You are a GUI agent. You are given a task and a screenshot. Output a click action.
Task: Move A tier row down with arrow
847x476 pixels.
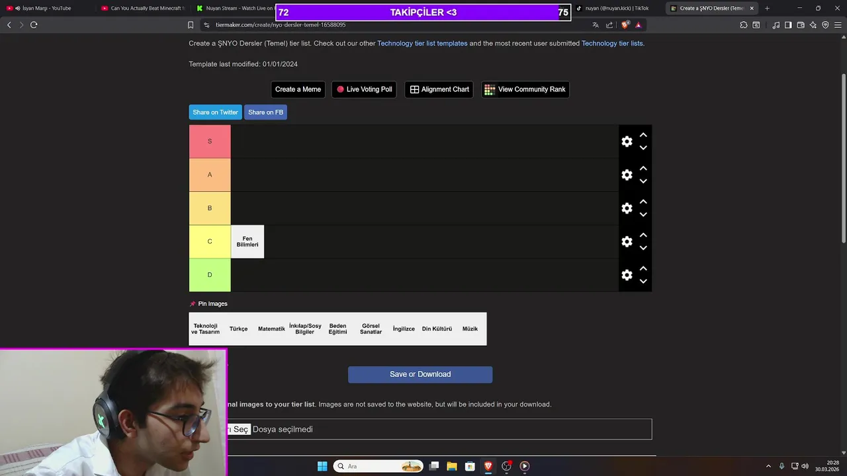643,181
